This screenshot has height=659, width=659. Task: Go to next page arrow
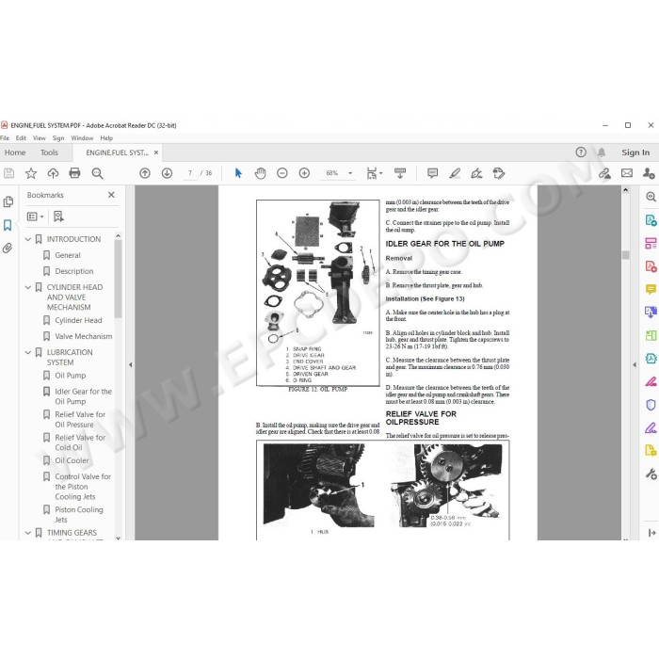pyautogui.click(x=167, y=173)
